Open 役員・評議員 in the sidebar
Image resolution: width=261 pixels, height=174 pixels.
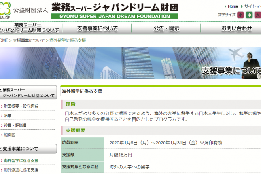click(x=15, y=125)
